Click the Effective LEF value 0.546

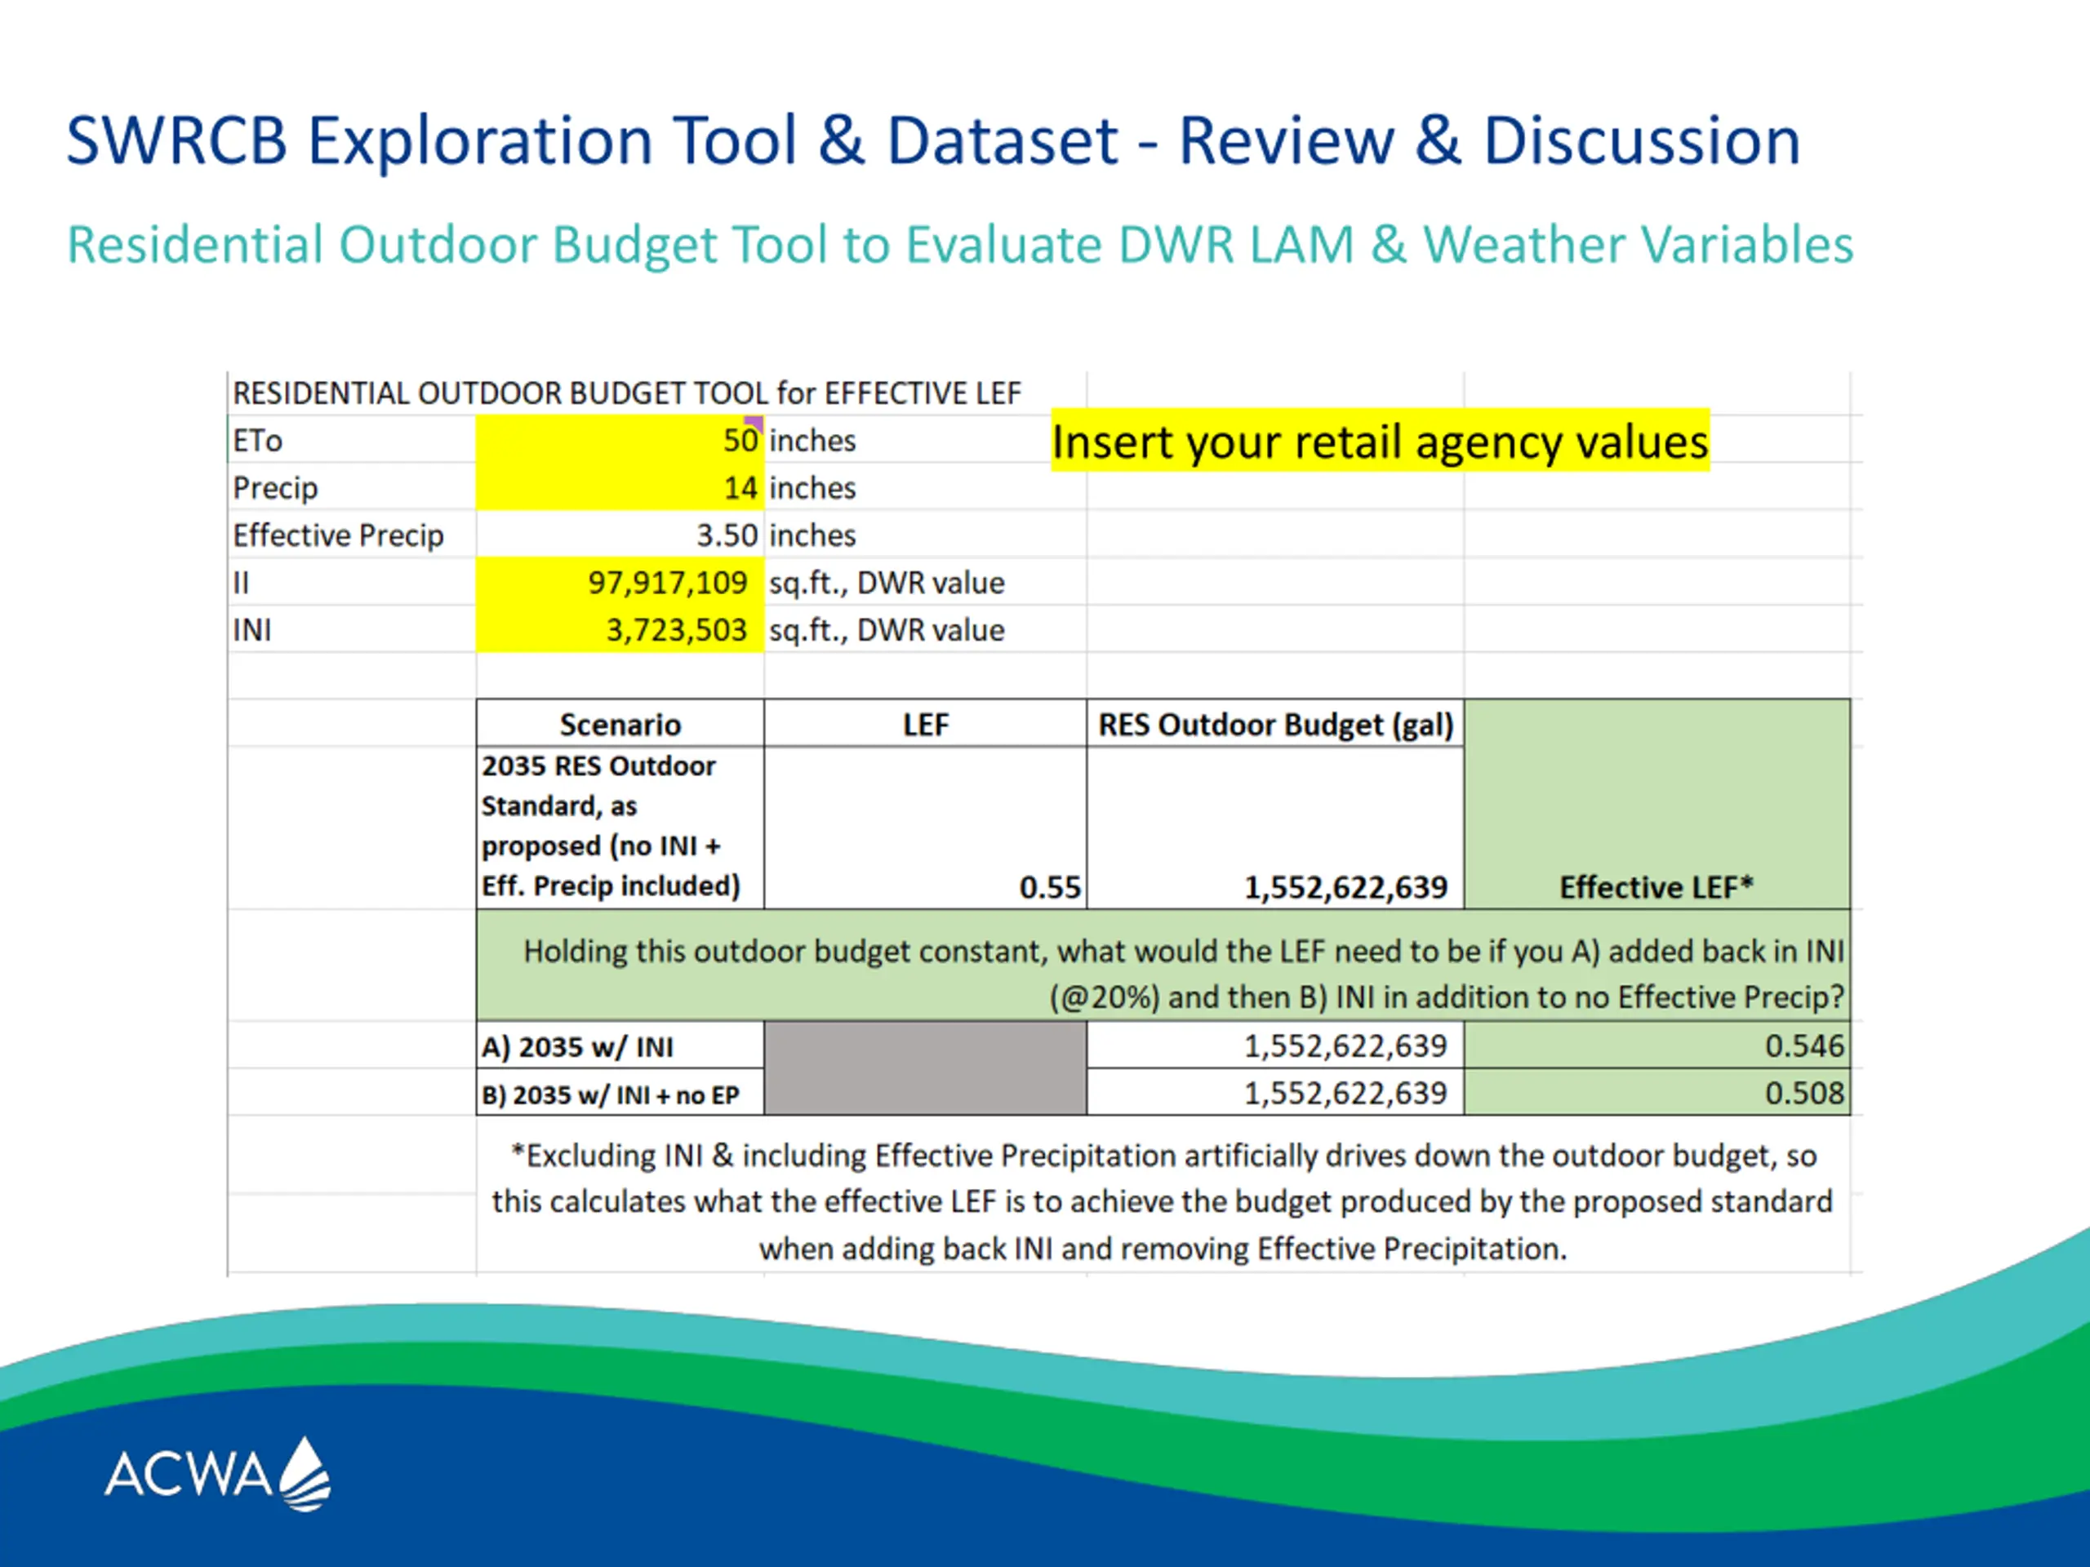[1657, 1045]
